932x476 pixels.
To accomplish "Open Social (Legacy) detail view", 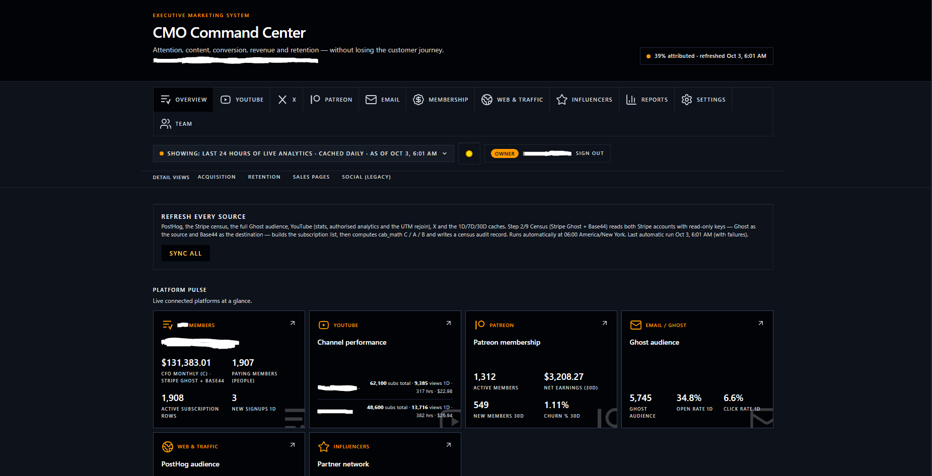I will point(366,177).
